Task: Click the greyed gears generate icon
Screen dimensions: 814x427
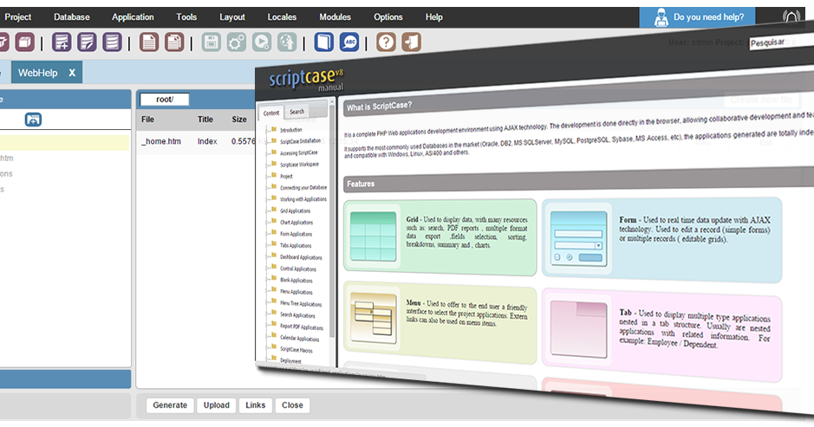Action: point(237,42)
